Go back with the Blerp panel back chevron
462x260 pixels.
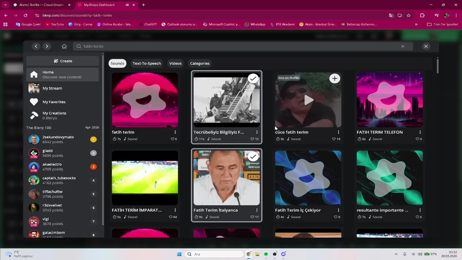[36, 46]
